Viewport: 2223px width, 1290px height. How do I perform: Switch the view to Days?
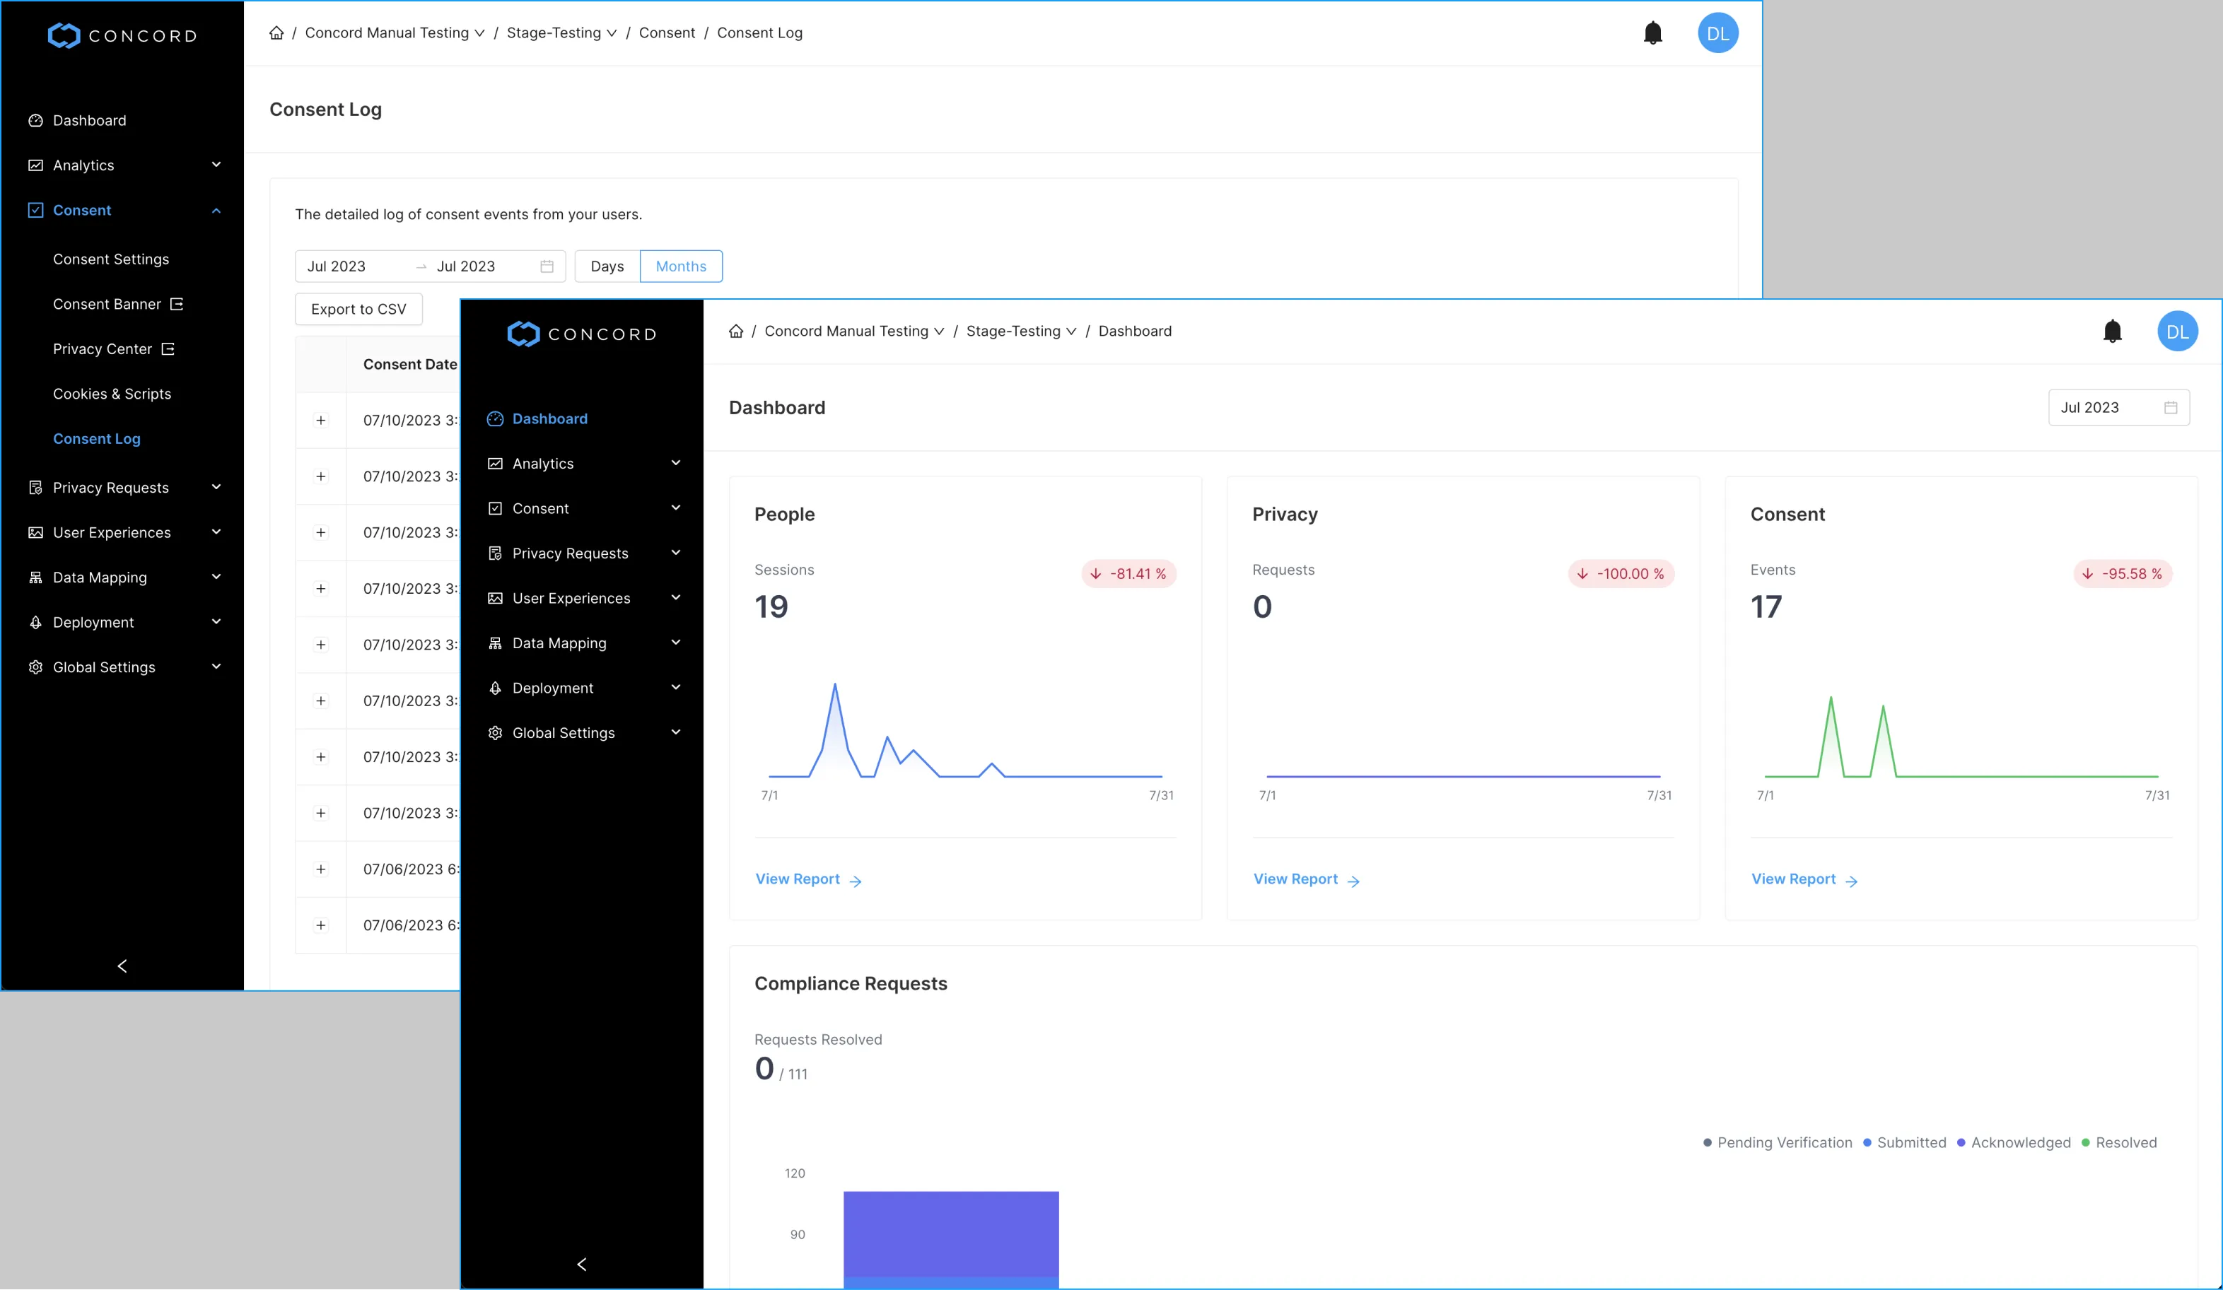coord(606,265)
